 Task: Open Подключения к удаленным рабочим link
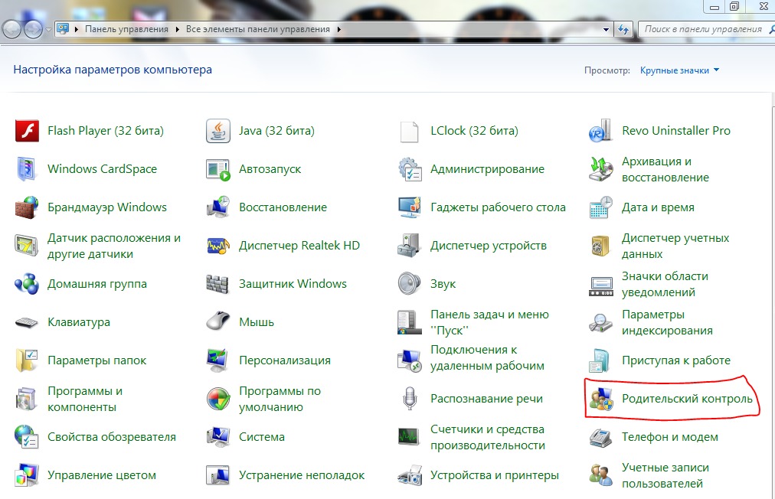[x=487, y=357]
